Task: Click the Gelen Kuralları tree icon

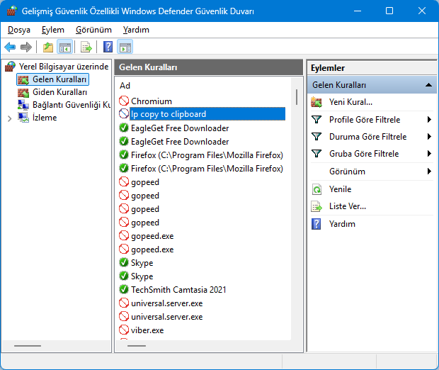Action: coord(23,79)
